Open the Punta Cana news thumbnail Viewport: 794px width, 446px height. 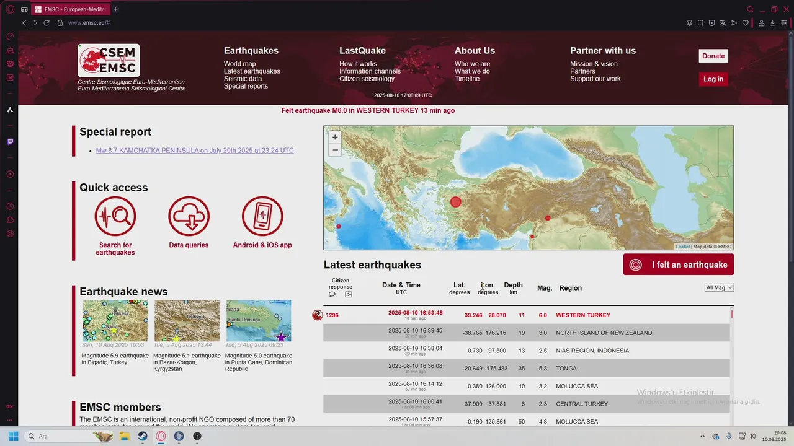[x=258, y=321]
